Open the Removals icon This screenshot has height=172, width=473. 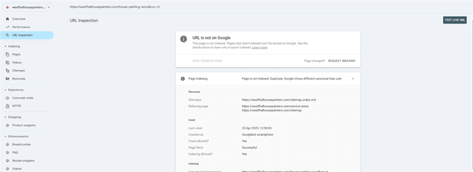[7, 79]
